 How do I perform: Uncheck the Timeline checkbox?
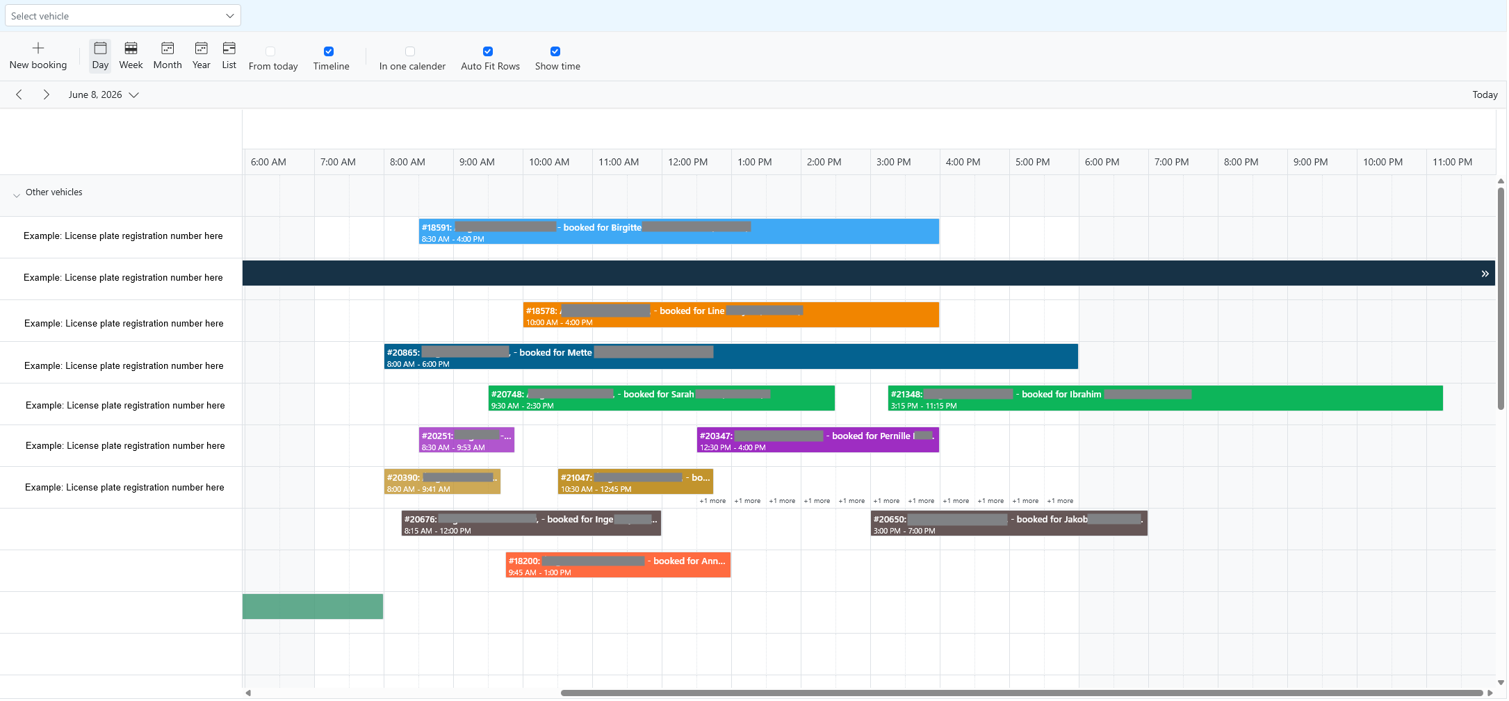329,51
